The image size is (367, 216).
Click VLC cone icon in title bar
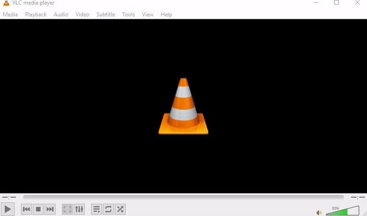coord(6,3)
